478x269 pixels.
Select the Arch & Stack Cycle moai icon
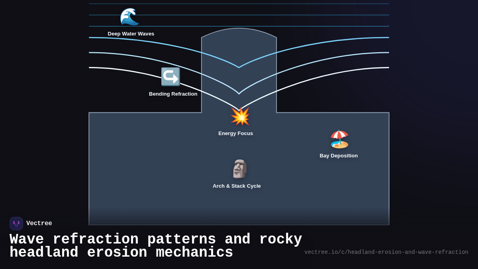click(239, 169)
